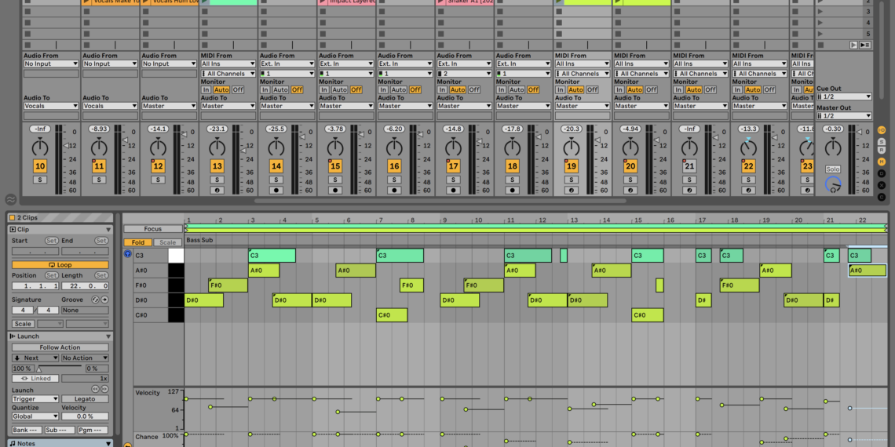
Task: Click the Master Solo/Cue button
Action: (833, 169)
